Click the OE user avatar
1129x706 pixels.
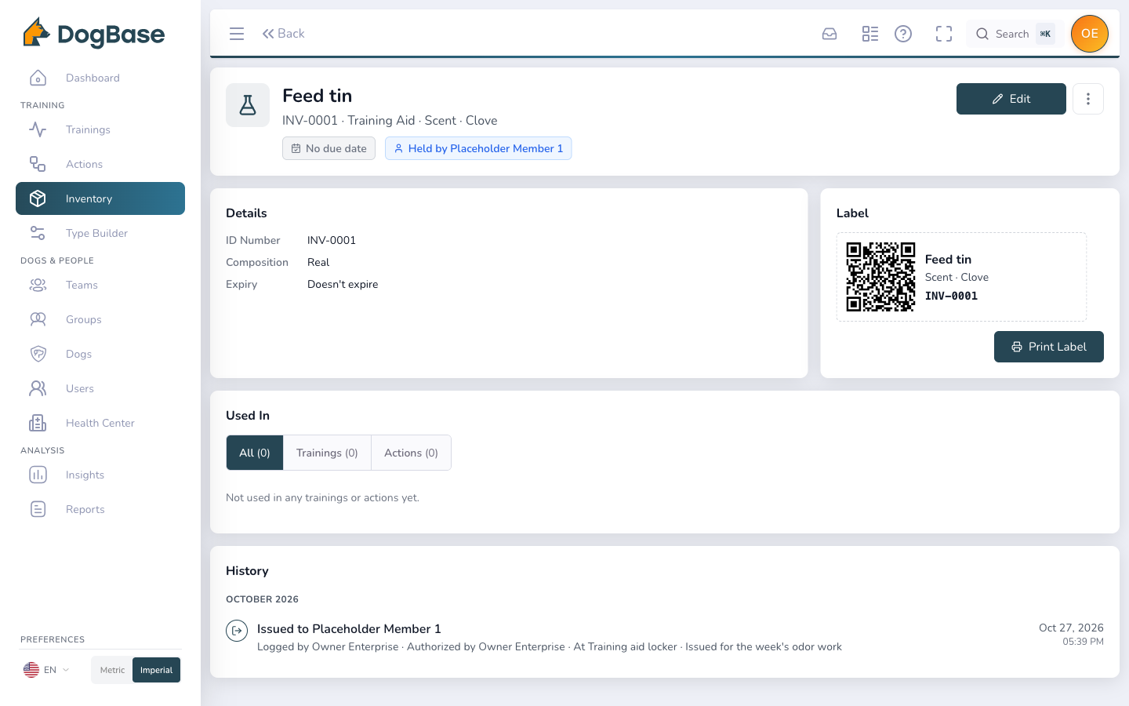[1090, 34]
